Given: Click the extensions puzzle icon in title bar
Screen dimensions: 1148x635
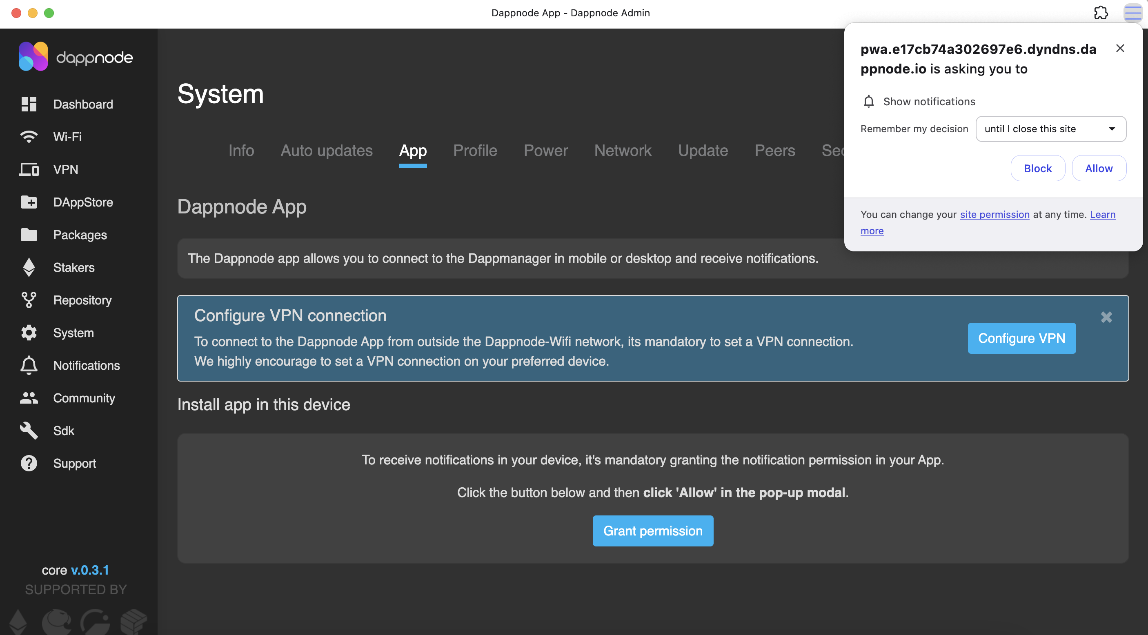Looking at the screenshot, I should click(x=1101, y=13).
